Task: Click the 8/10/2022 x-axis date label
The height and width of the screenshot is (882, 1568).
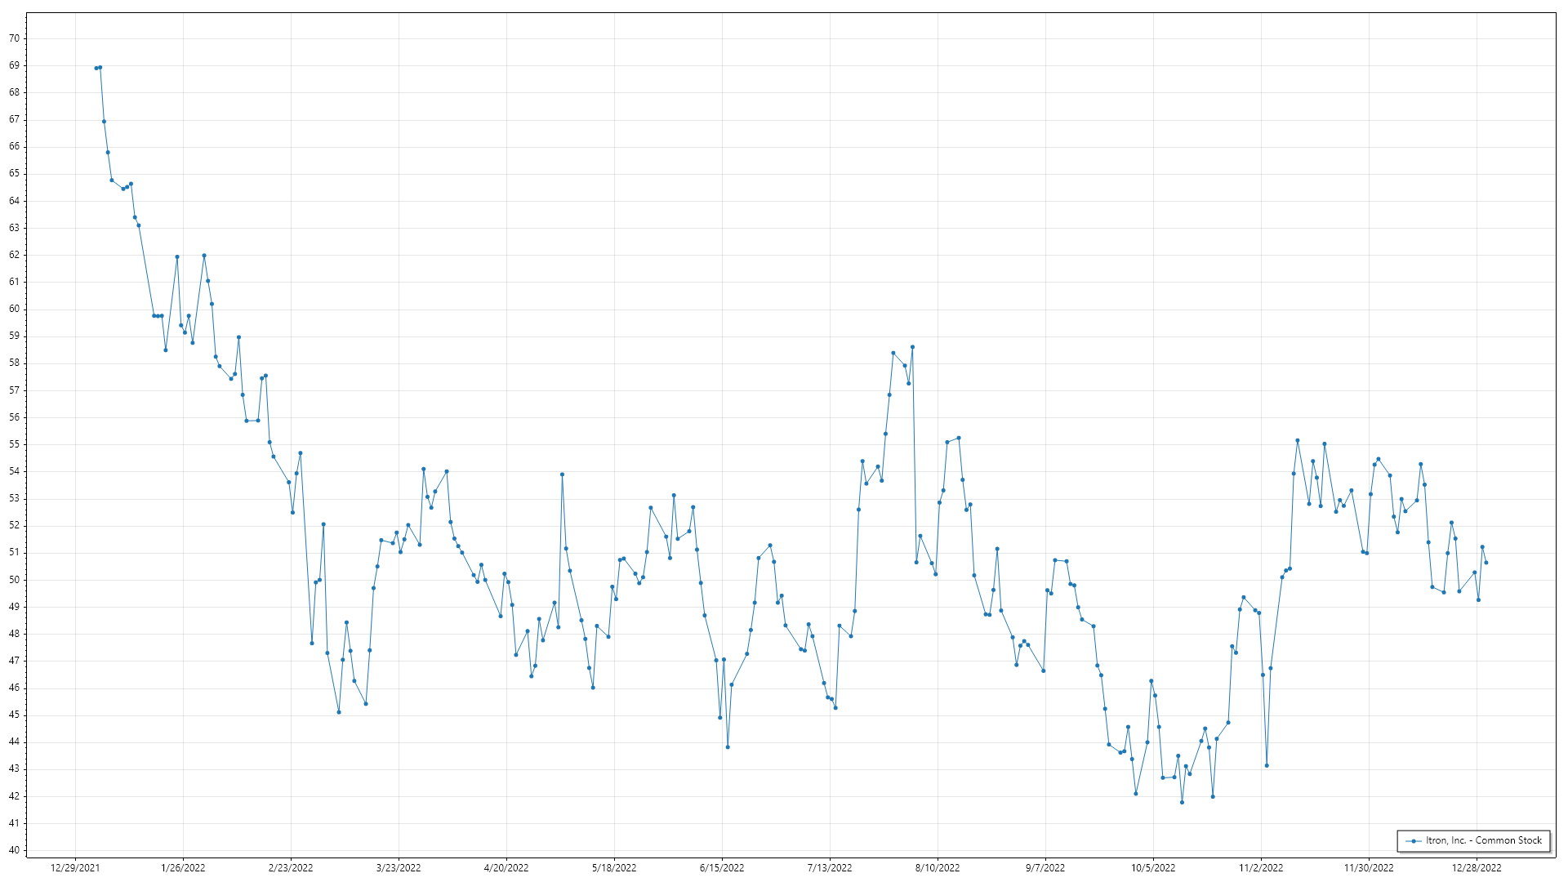Action: (938, 868)
